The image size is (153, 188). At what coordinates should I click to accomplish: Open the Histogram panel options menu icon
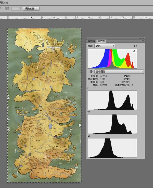click(143, 41)
